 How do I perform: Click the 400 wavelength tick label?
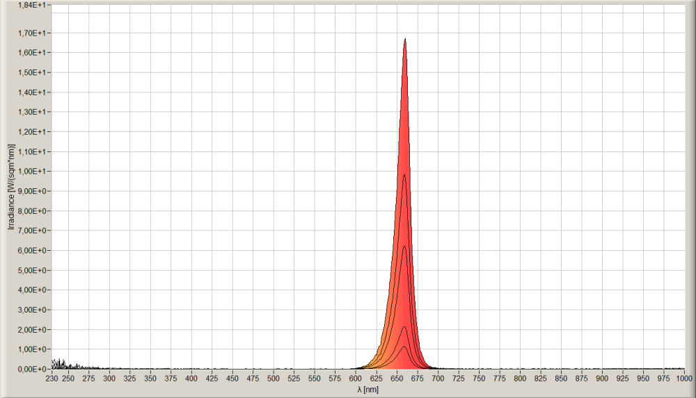coord(191,379)
